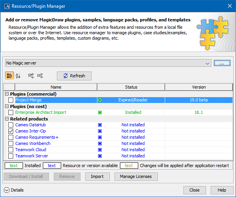This screenshot has width=236, height=197.
Task: Click the Remove button
Action: point(67,176)
